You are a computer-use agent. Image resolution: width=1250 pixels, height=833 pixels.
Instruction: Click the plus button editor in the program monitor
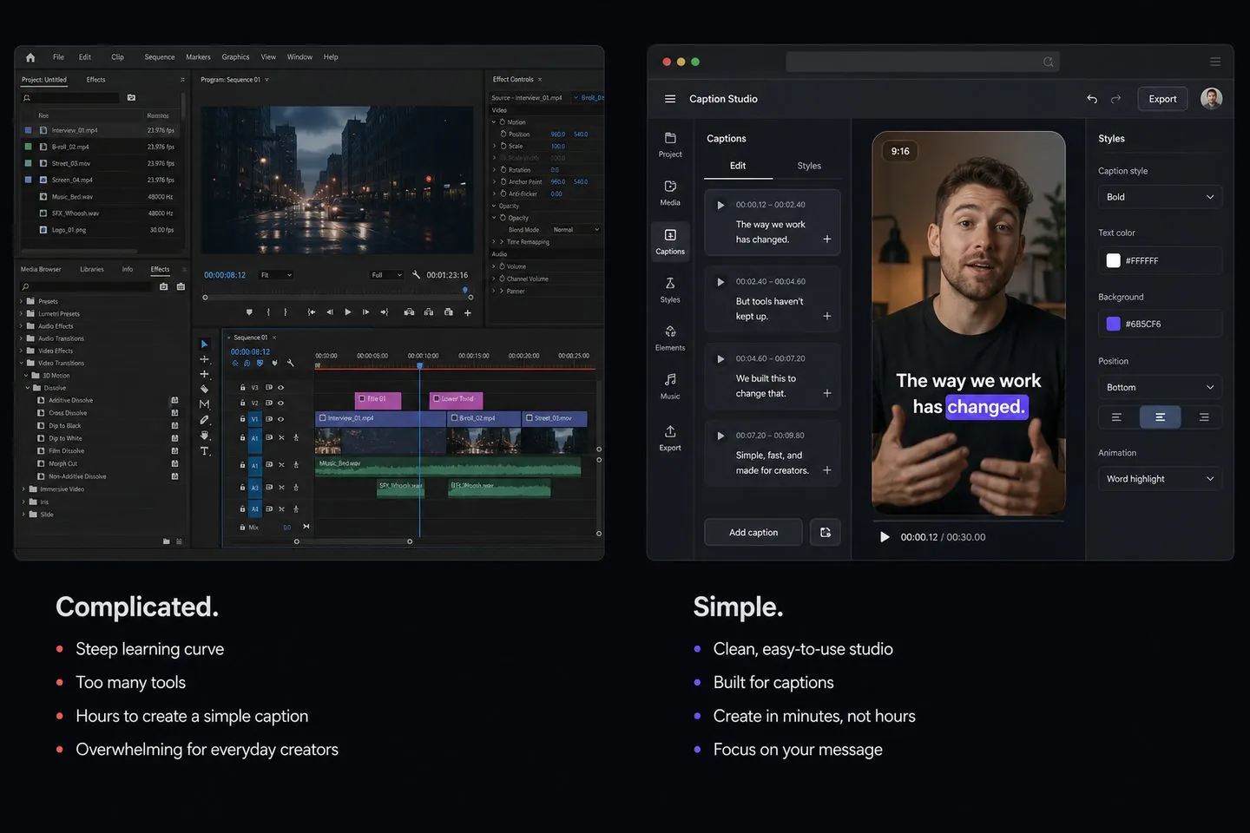point(468,312)
